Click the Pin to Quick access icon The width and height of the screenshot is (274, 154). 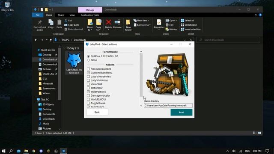pos(40,22)
